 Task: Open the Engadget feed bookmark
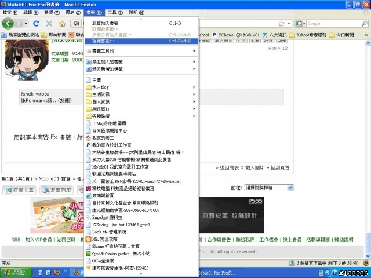pos(141,218)
